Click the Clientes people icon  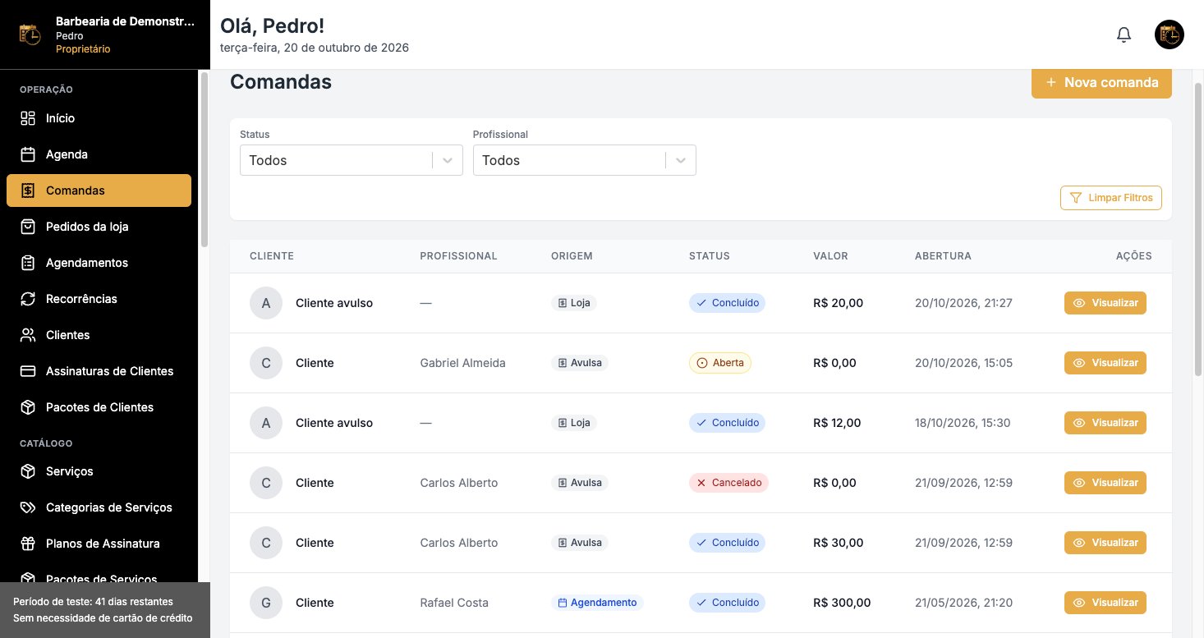tap(28, 335)
